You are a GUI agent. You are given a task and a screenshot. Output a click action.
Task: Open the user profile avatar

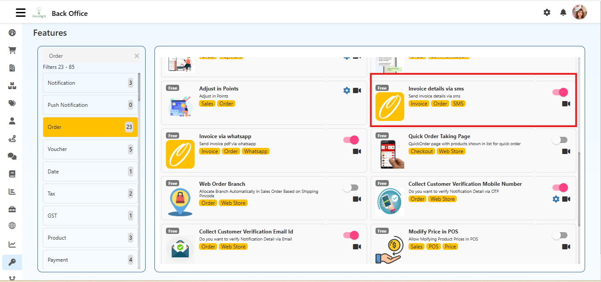(579, 12)
